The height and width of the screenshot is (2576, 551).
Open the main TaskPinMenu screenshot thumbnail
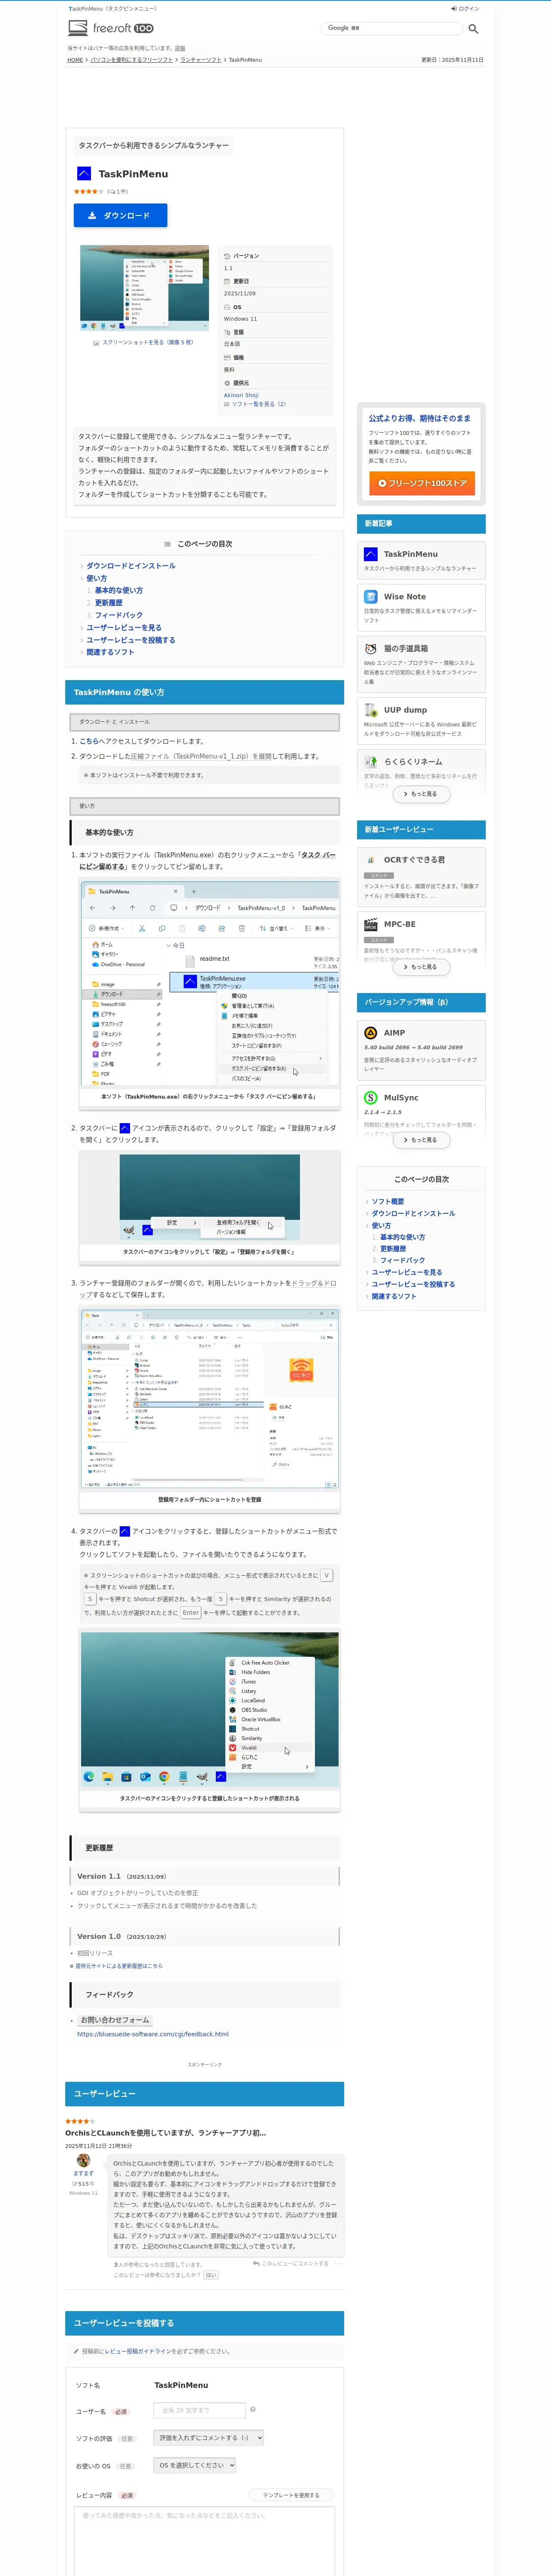(x=144, y=288)
